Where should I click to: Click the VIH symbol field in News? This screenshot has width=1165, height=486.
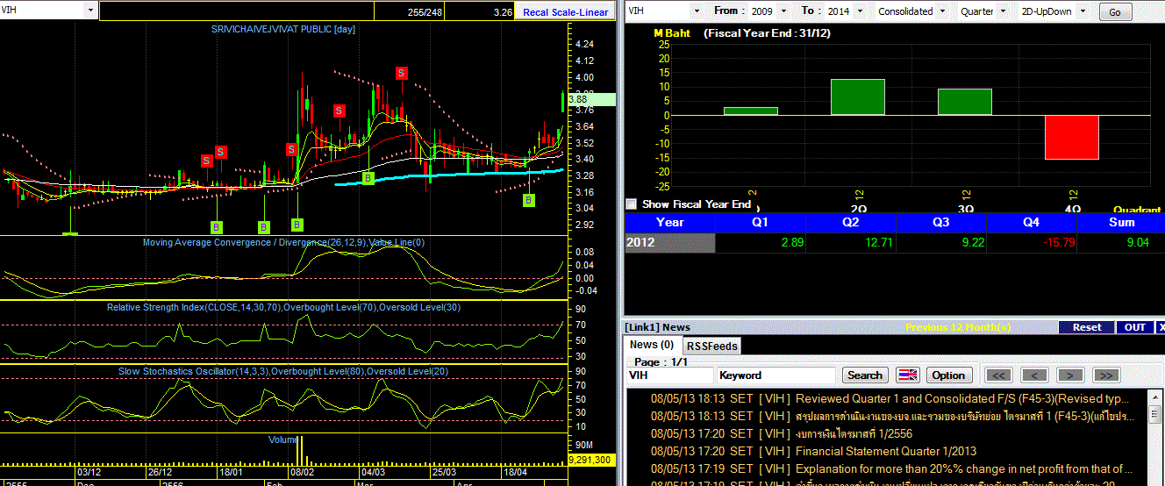coord(670,375)
